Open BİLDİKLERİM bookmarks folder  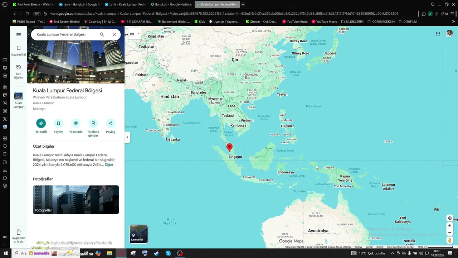[x=352, y=21]
